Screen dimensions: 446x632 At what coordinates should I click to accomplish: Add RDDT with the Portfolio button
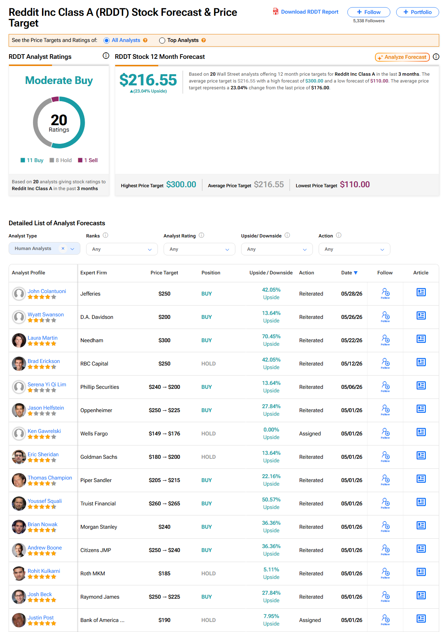point(418,12)
